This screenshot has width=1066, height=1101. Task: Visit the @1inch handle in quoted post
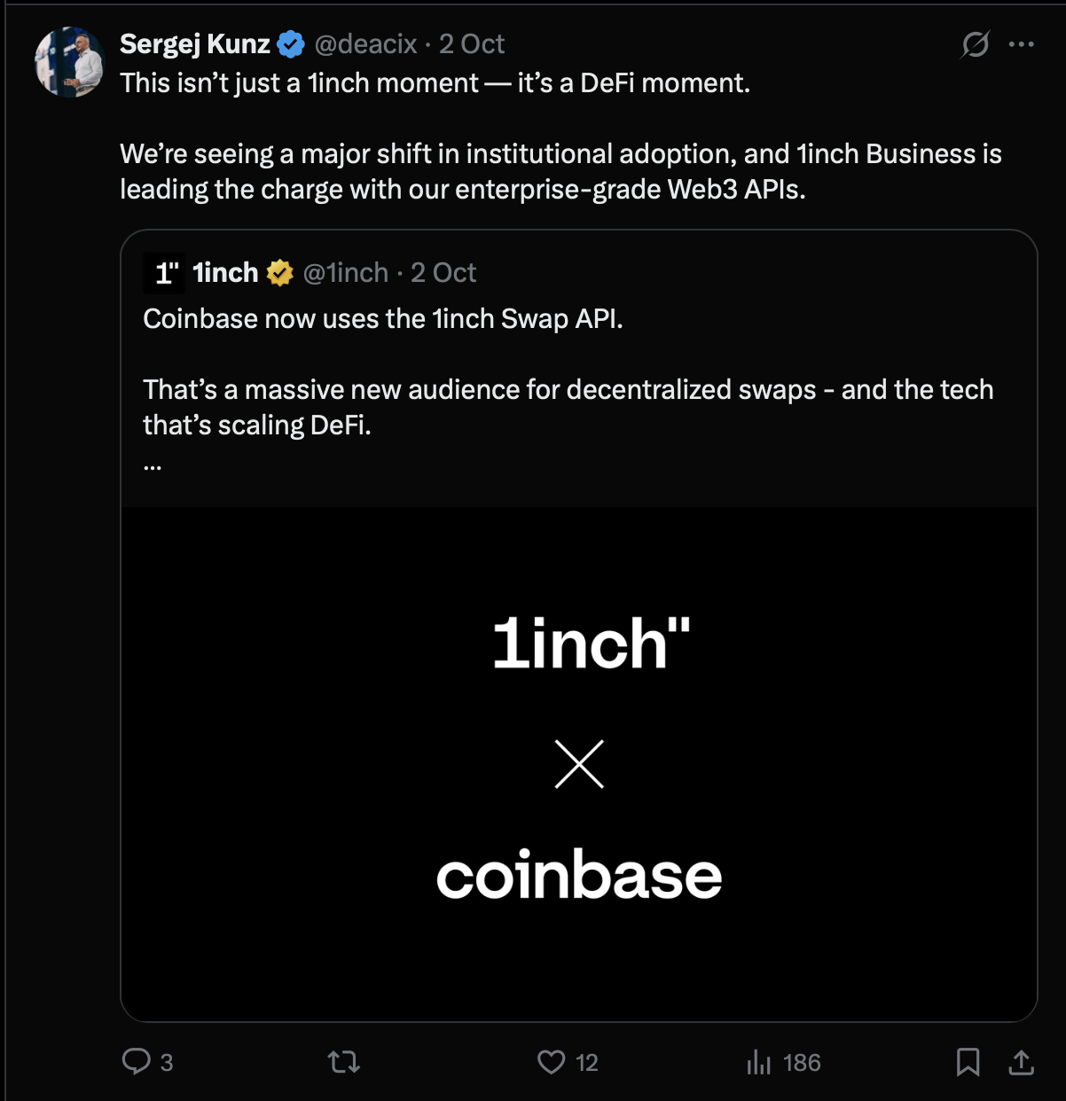[346, 273]
